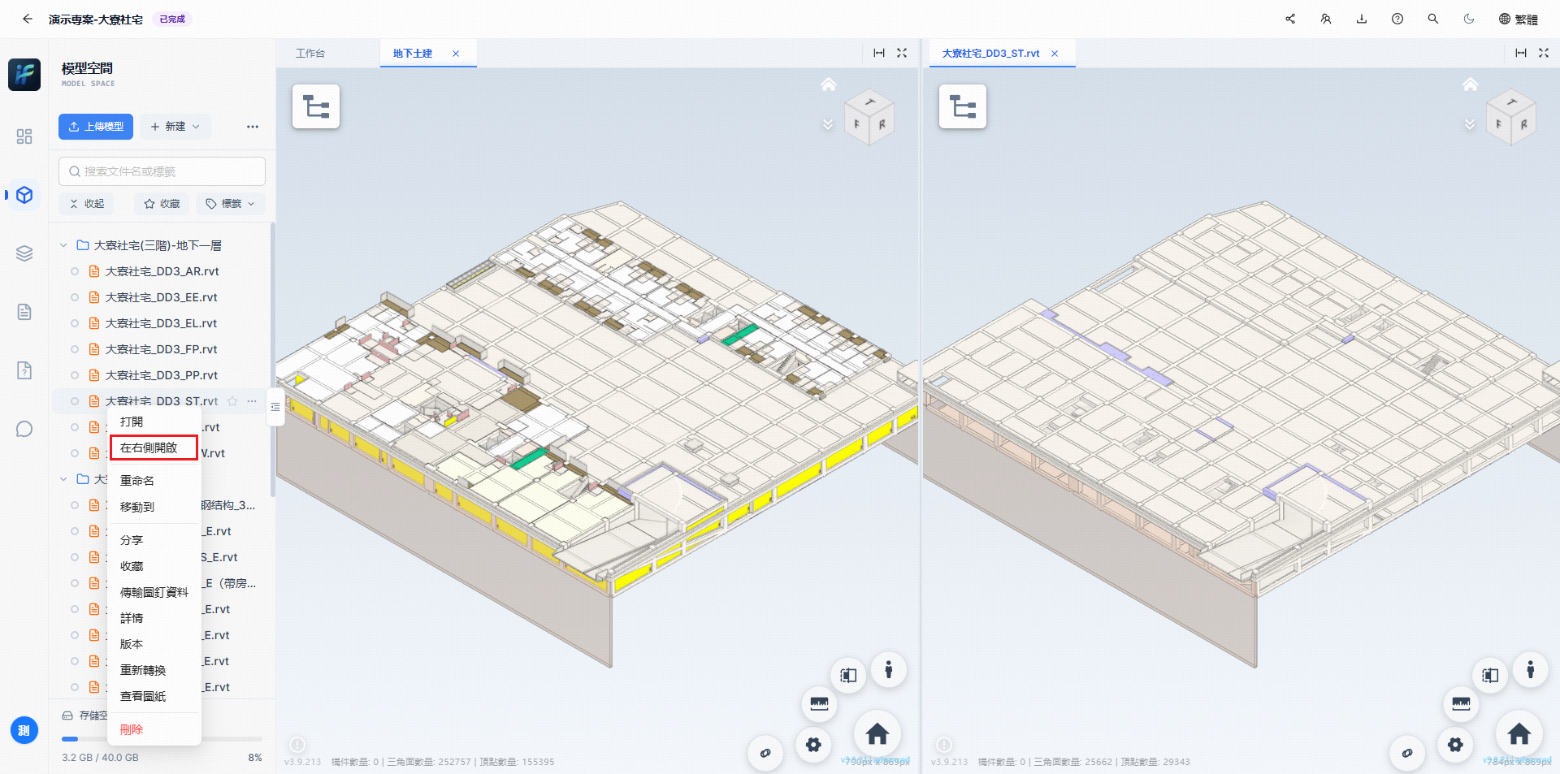Choose 在右側開啟 in the context menu
This screenshot has height=774, width=1560.
coord(154,448)
